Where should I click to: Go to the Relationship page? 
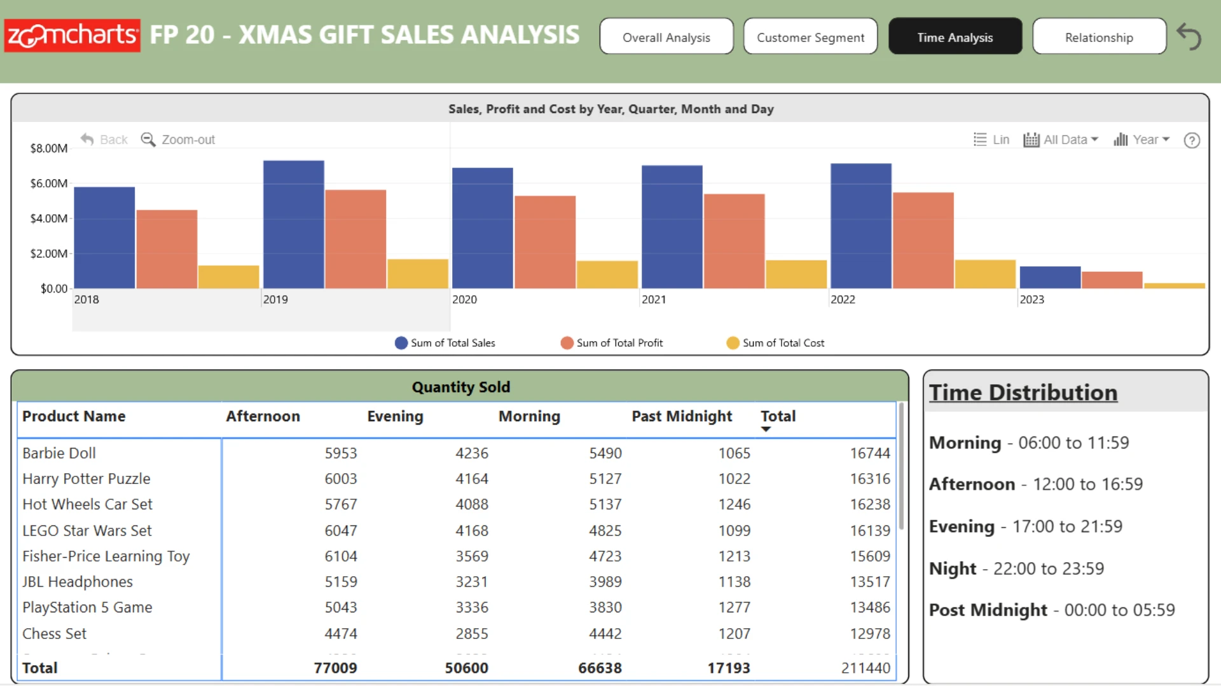click(1099, 36)
